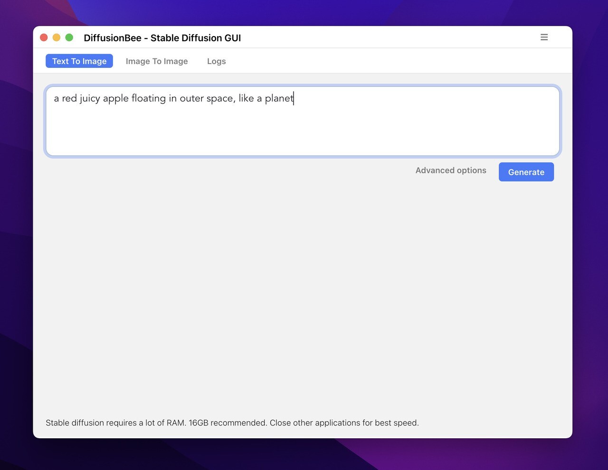Click the RAM recommendation notice text
Screen dimensions: 608x470
click(232, 423)
